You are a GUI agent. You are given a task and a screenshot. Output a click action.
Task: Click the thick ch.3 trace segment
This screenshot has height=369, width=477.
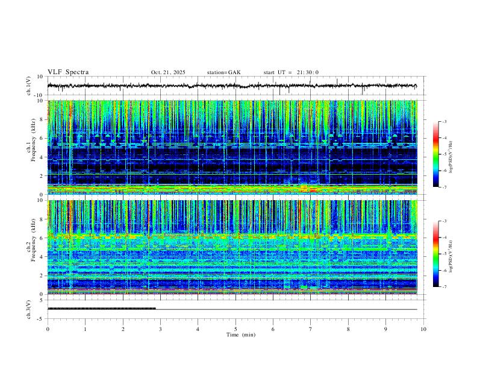tap(102, 309)
